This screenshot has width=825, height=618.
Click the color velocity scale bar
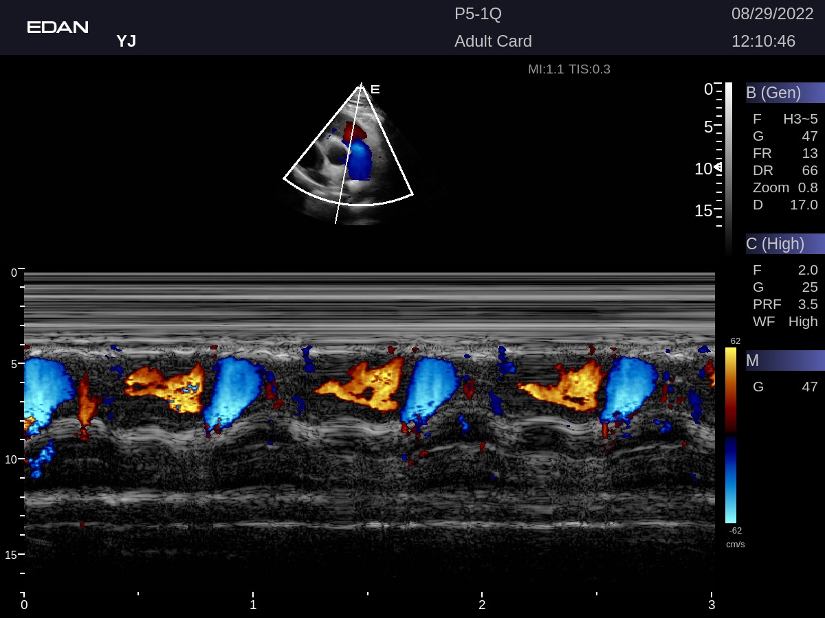click(x=730, y=435)
